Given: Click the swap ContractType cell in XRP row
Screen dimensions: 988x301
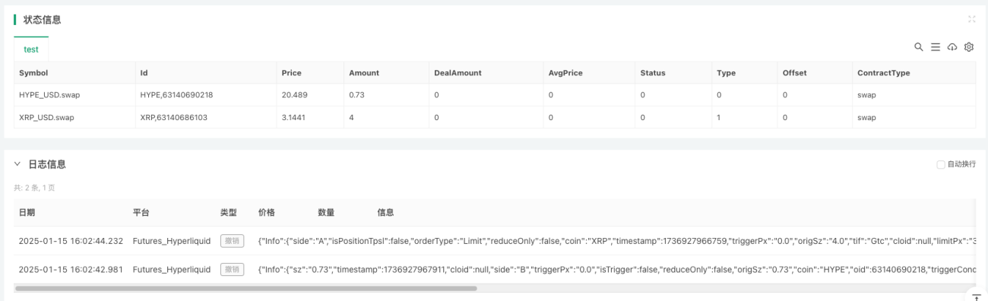Looking at the screenshot, I should point(866,118).
